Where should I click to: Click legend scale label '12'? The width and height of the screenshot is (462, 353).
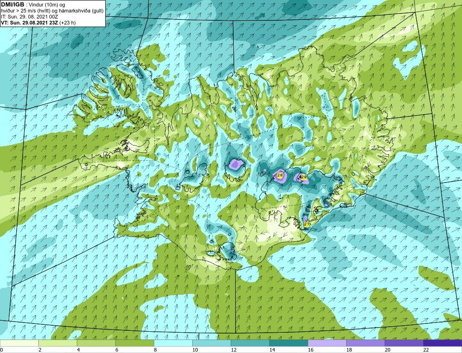[x=234, y=350]
